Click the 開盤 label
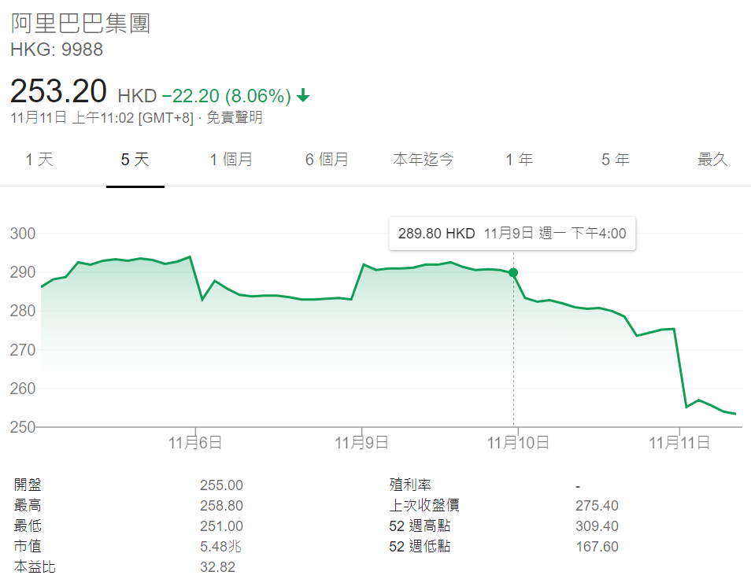Viewport: 751px width, 579px height. [28, 485]
